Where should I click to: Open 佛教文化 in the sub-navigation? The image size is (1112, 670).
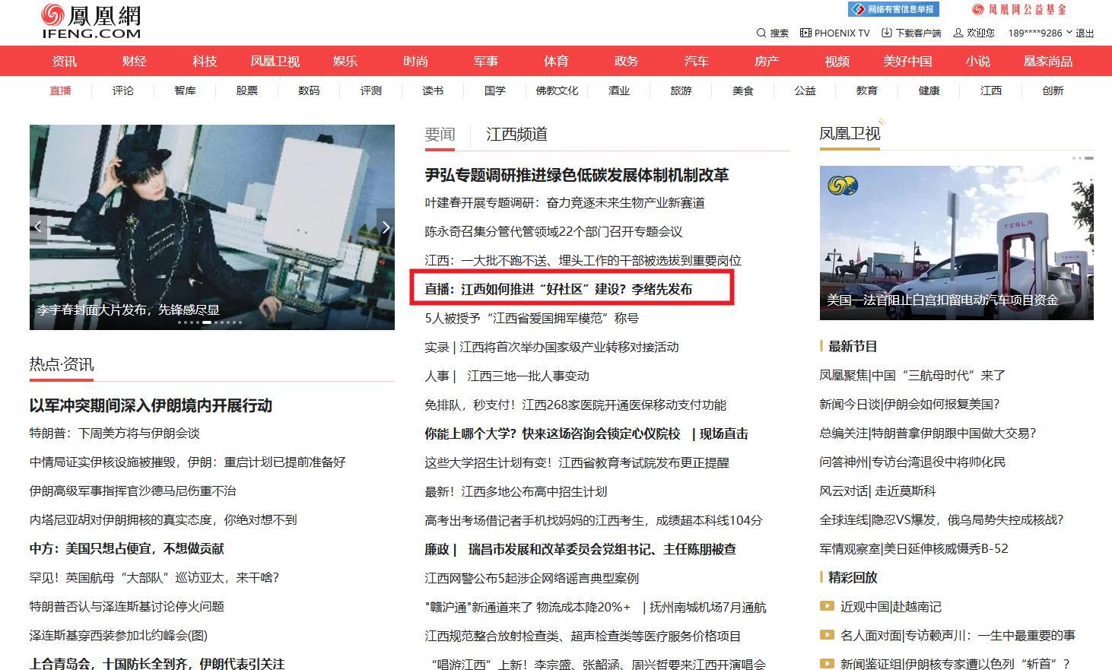coord(557,90)
